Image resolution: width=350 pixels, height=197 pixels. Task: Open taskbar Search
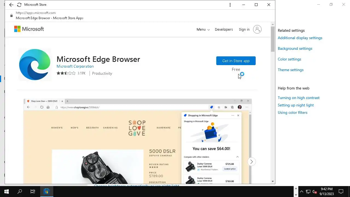point(20,192)
